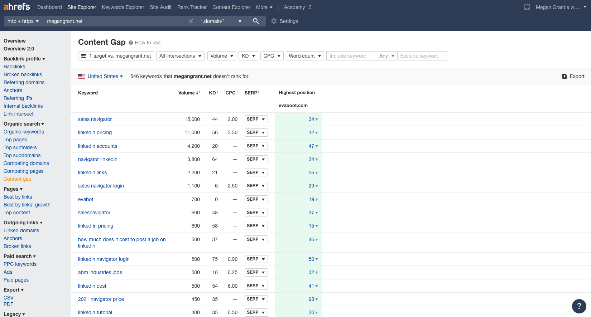Viewport: 591px width, 317px height.
Task: Open the All intersections dropdown
Action: [180, 56]
